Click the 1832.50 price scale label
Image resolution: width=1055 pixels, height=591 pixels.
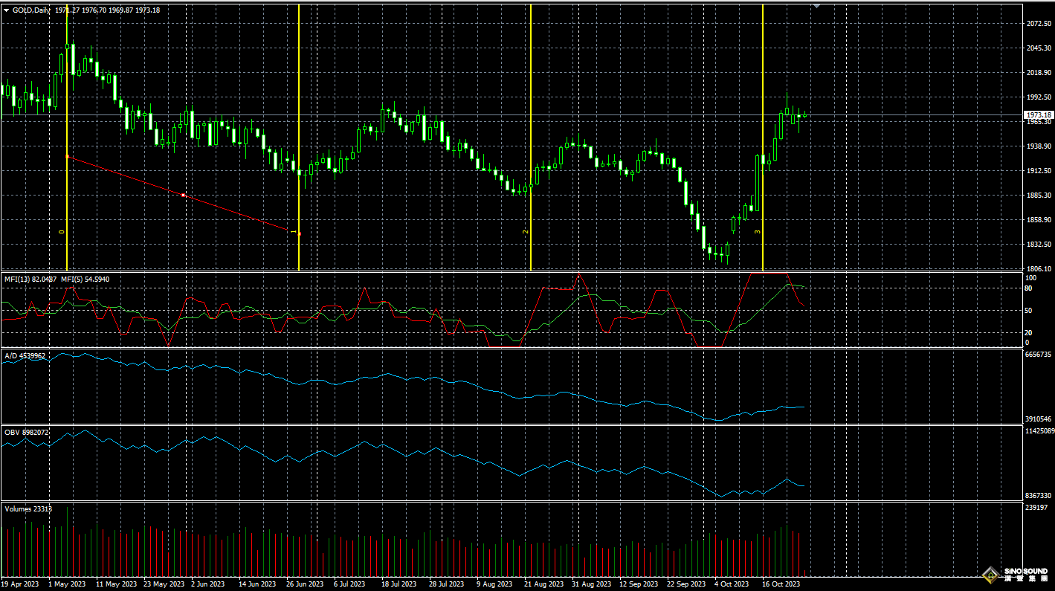click(1038, 245)
